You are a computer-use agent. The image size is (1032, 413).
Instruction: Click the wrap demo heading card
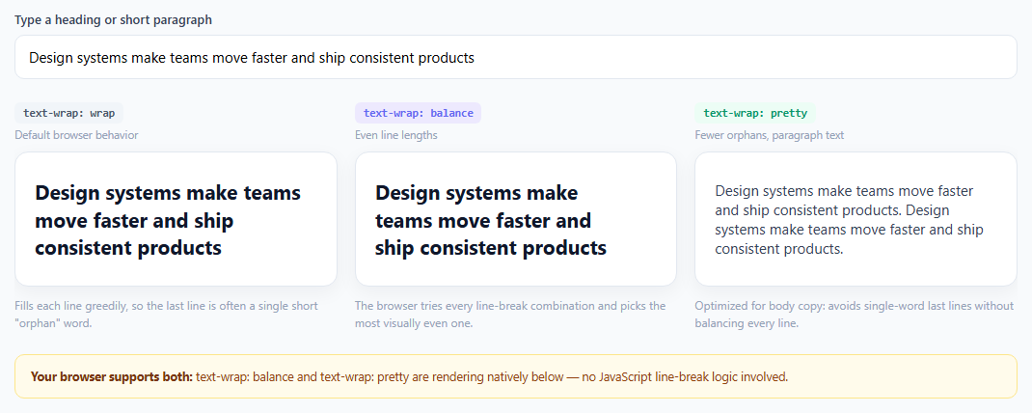click(176, 219)
